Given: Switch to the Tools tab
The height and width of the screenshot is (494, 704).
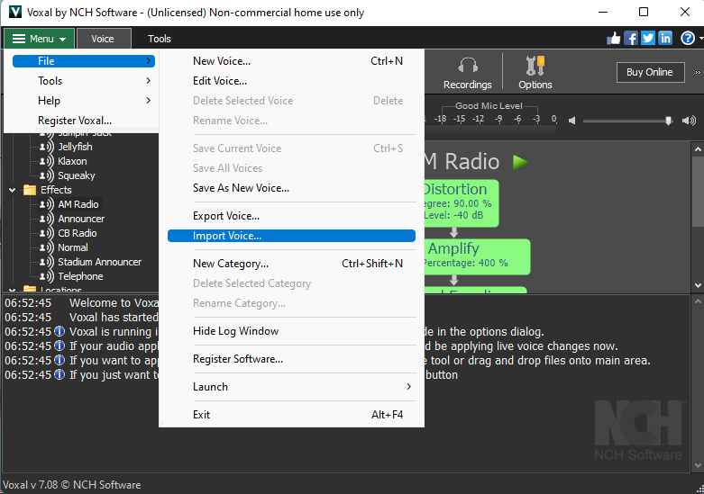Looking at the screenshot, I should (160, 39).
